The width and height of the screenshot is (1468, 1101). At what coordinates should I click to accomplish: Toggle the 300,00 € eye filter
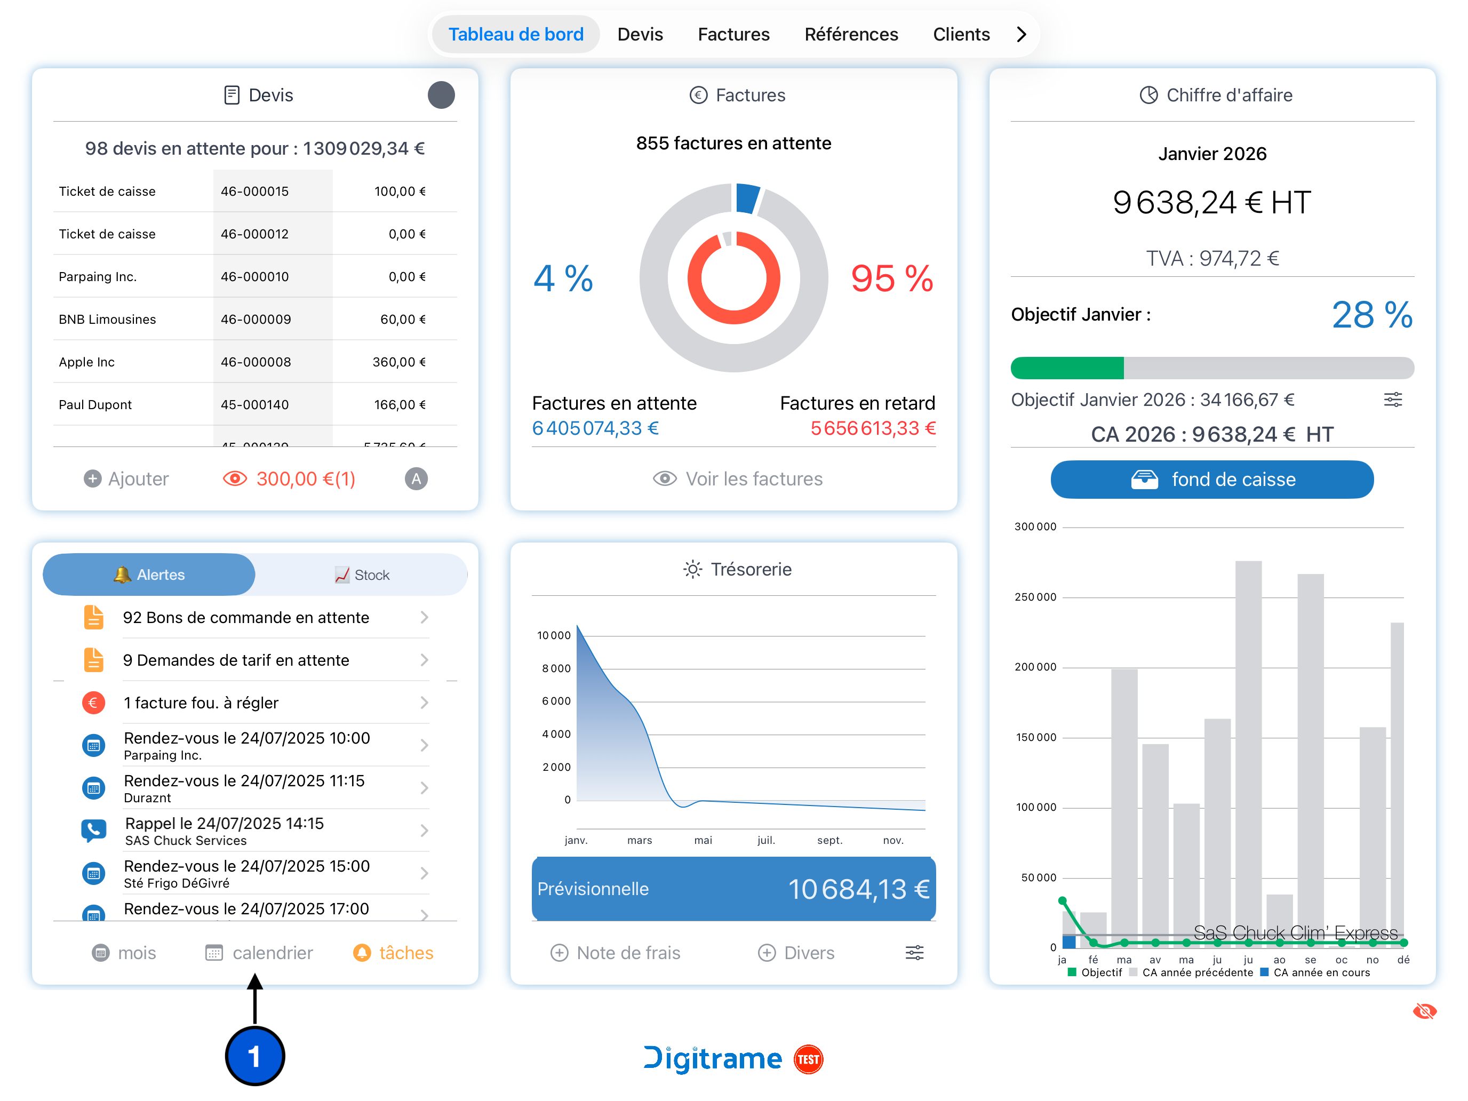(x=235, y=478)
